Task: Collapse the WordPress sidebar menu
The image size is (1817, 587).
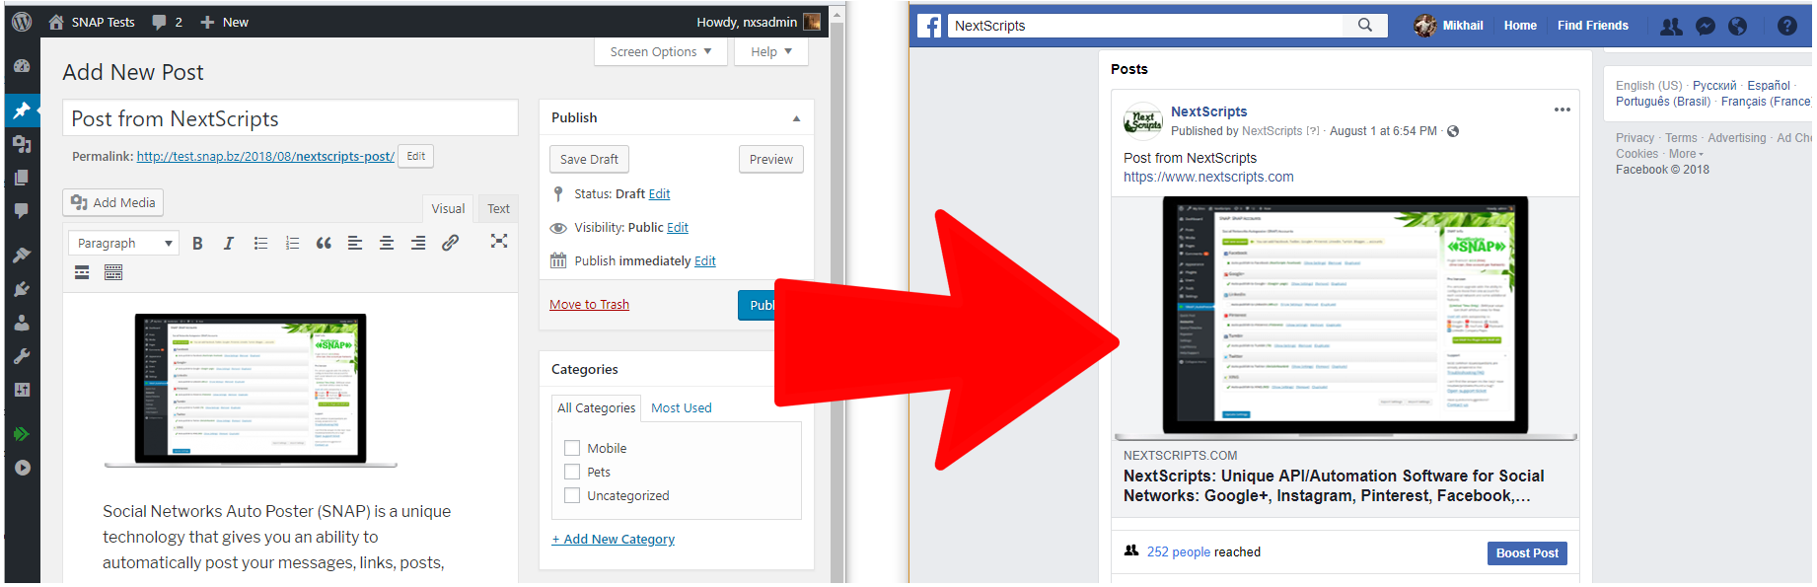Action: click(x=22, y=468)
